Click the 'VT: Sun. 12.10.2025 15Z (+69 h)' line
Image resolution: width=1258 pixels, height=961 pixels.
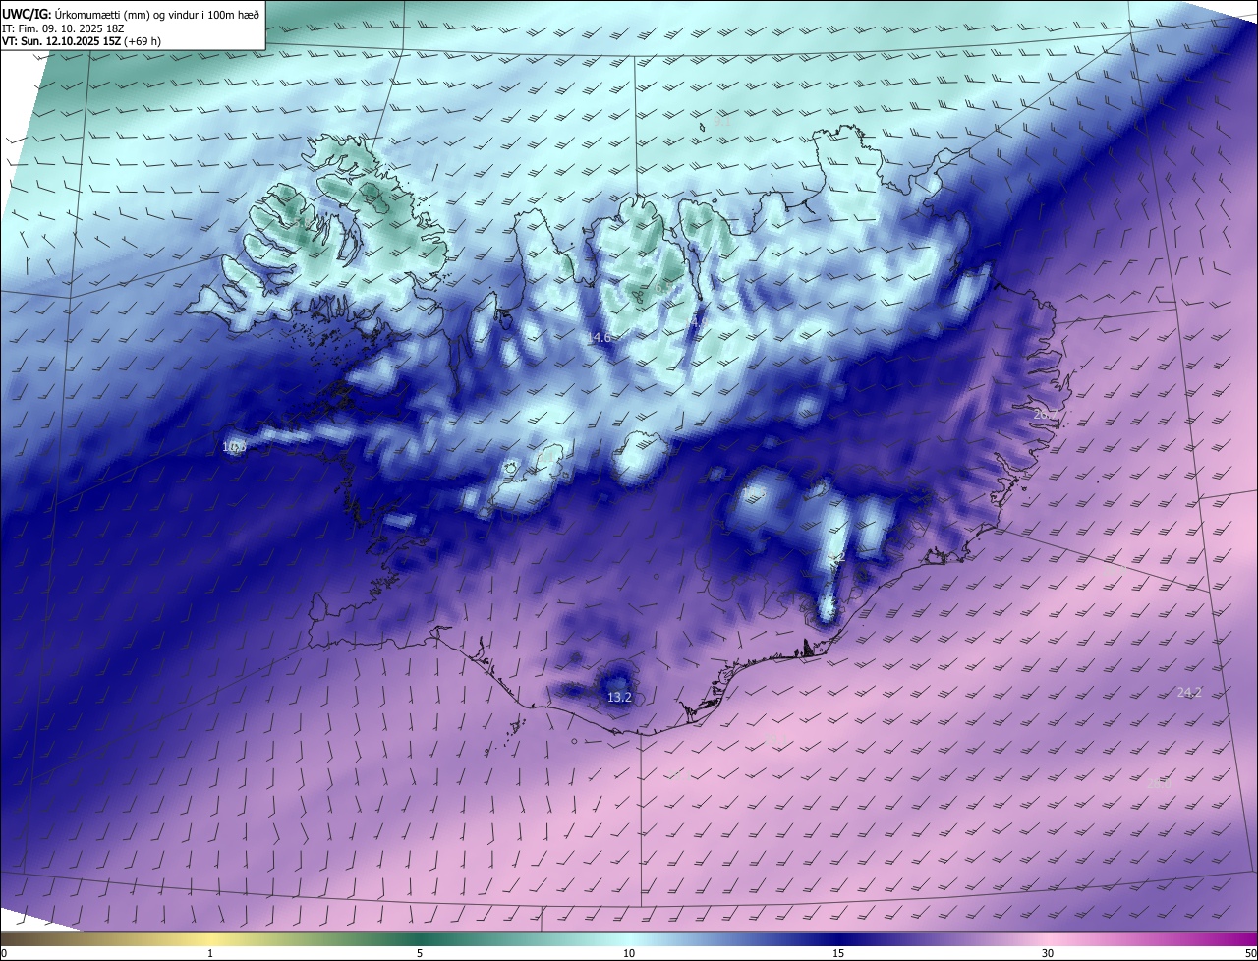(x=82, y=41)
